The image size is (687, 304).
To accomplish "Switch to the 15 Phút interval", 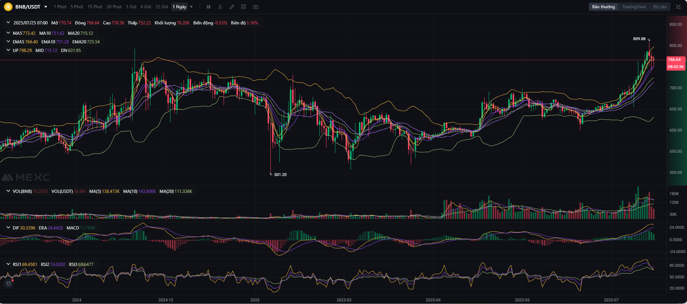I will 95,7.
